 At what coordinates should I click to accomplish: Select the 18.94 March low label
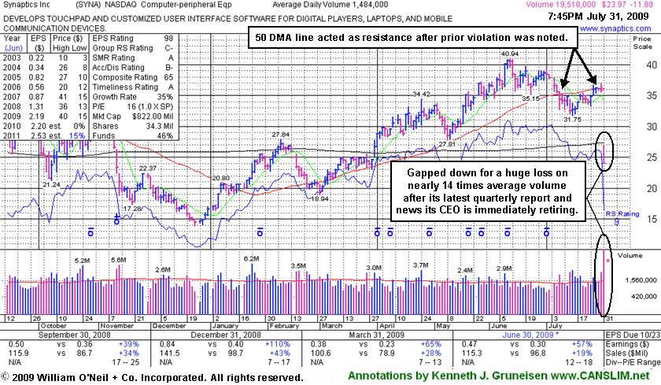pyautogui.click(x=319, y=198)
